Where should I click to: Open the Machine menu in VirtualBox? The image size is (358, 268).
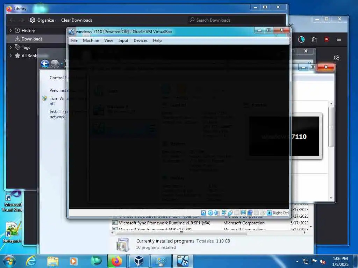tap(91, 40)
